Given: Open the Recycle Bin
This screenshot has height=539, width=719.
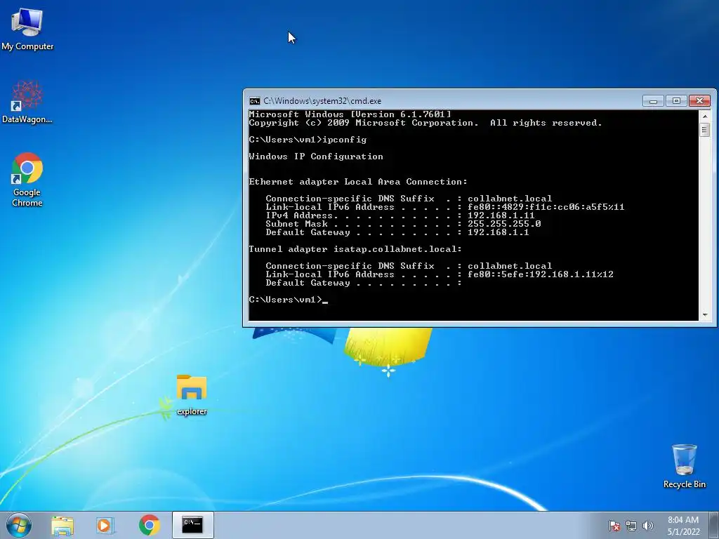Looking at the screenshot, I should 684,466.
